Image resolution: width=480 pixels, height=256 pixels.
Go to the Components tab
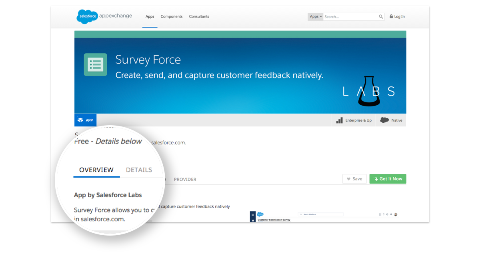(x=172, y=17)
